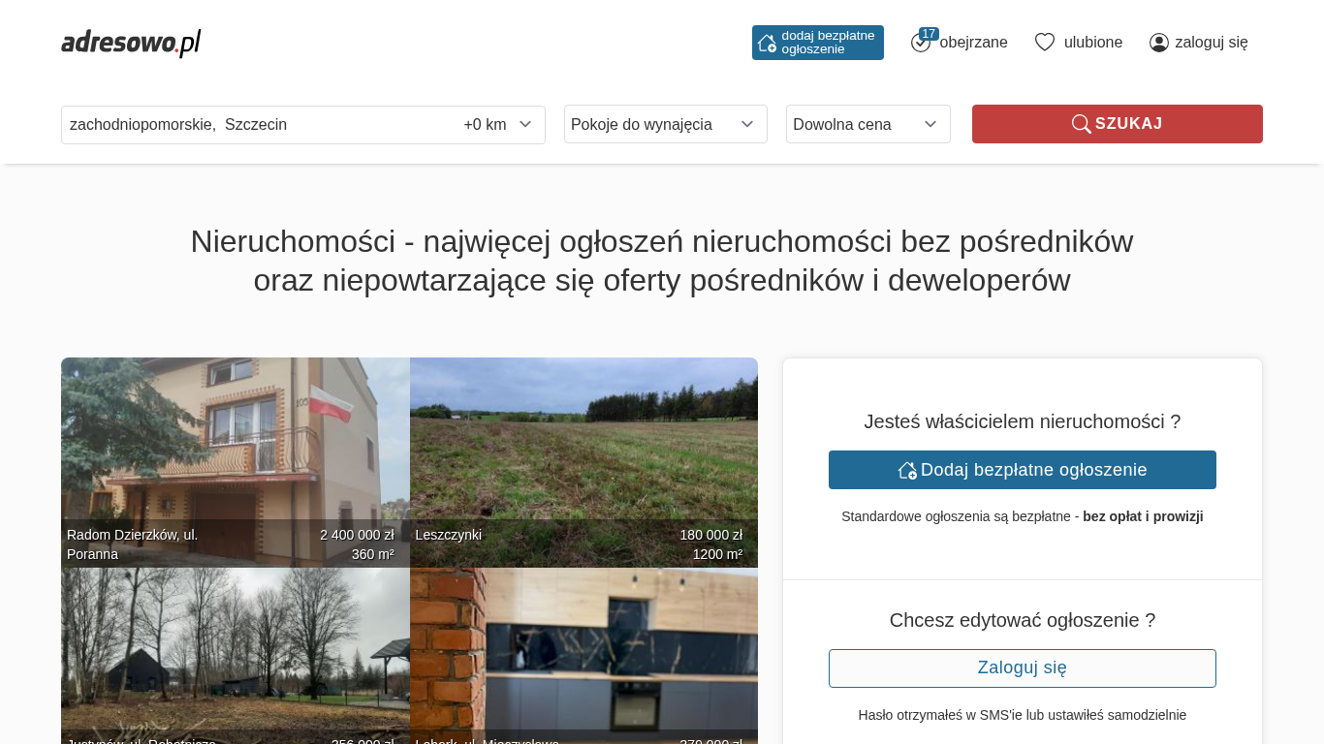Click the heart favorites icon
Screen dimensions: 1324x744
[1044, 43]
